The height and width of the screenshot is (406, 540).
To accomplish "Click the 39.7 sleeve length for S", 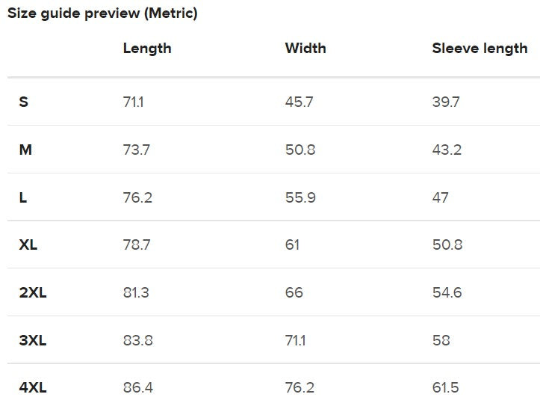I will [446, 102].
